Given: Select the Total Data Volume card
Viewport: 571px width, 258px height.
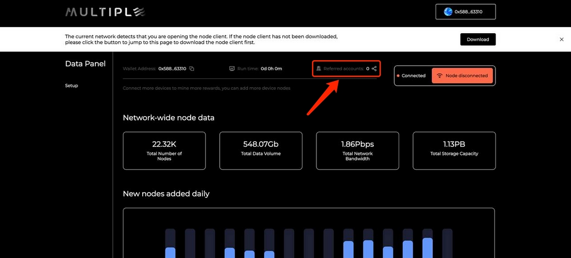Looking at the screenshot, I should [261, 150].
